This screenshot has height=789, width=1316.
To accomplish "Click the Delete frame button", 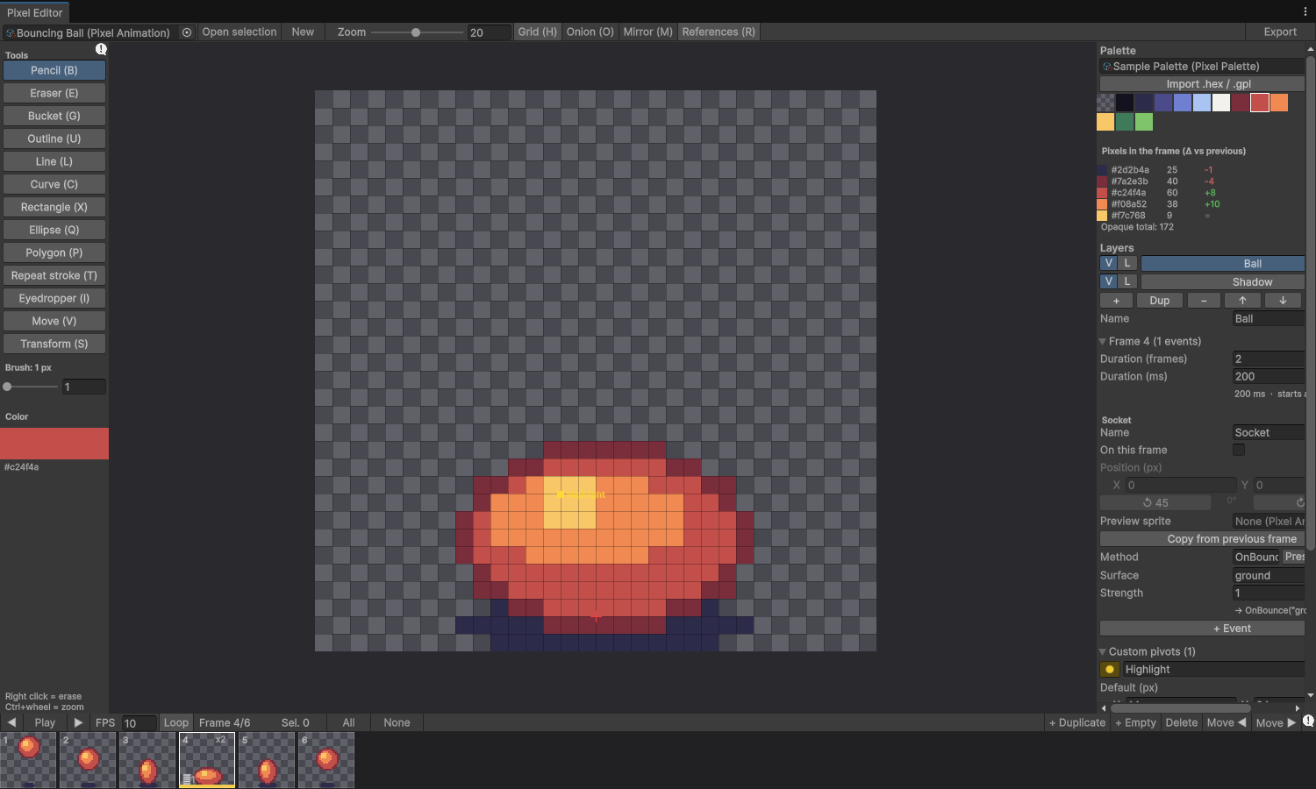I will [x=1182, y=722].
